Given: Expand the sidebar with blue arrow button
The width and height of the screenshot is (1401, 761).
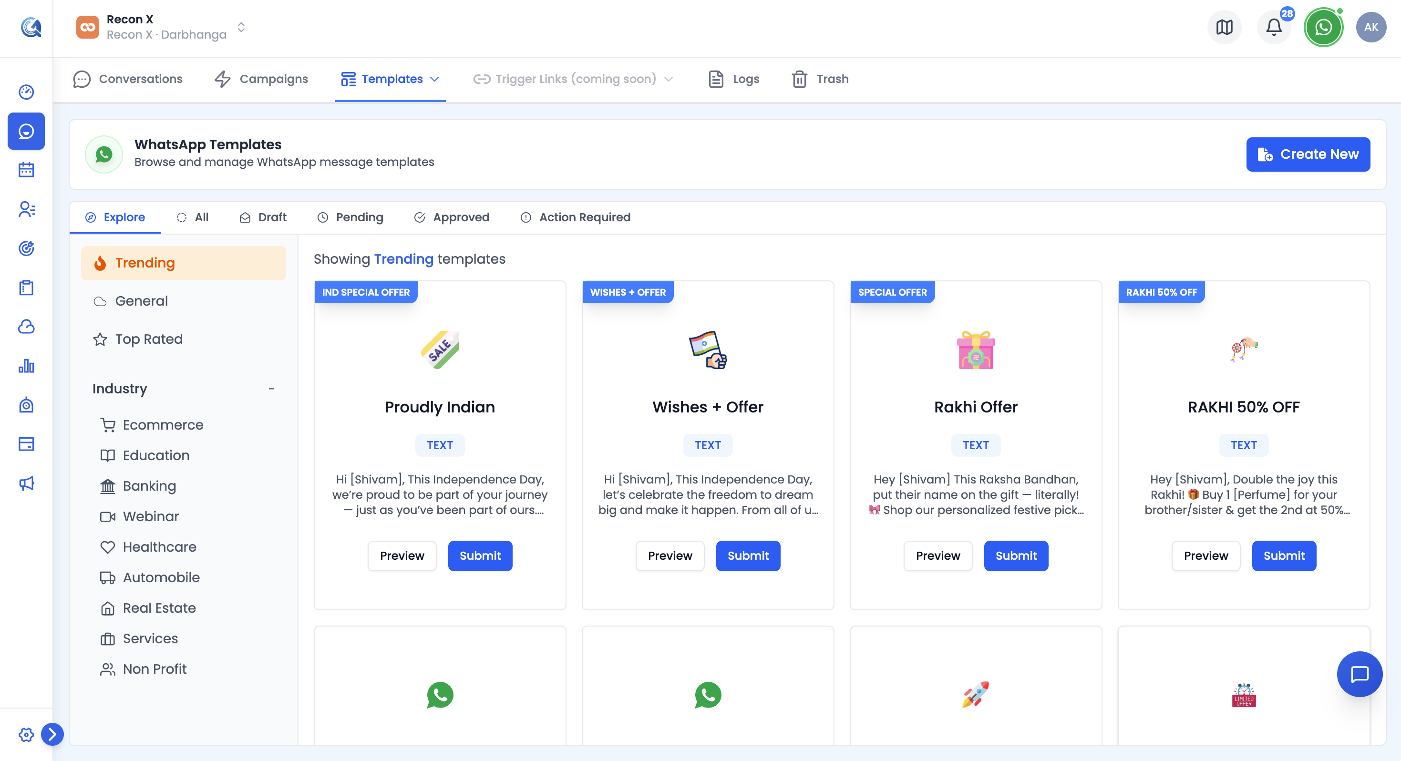Looking at the screenshot, I should coord(52,734).
